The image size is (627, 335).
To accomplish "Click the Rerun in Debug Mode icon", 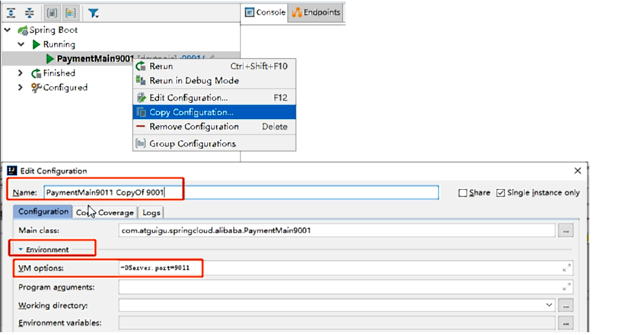I will pyautogui.click(x=141, y=80).
